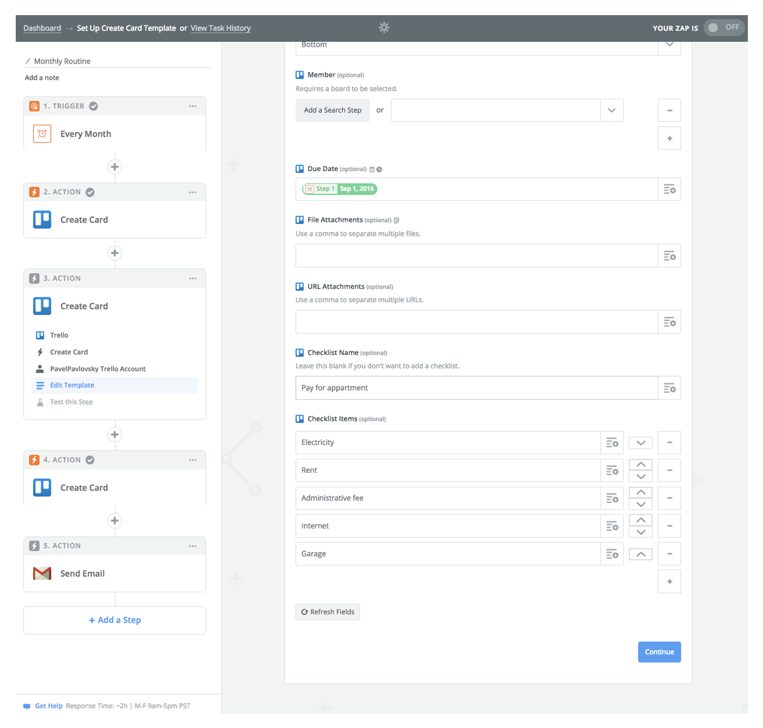This screenshot has height=728, width=763.
Task: Add a step after Every Month trigger
Action: click(115, 167)
